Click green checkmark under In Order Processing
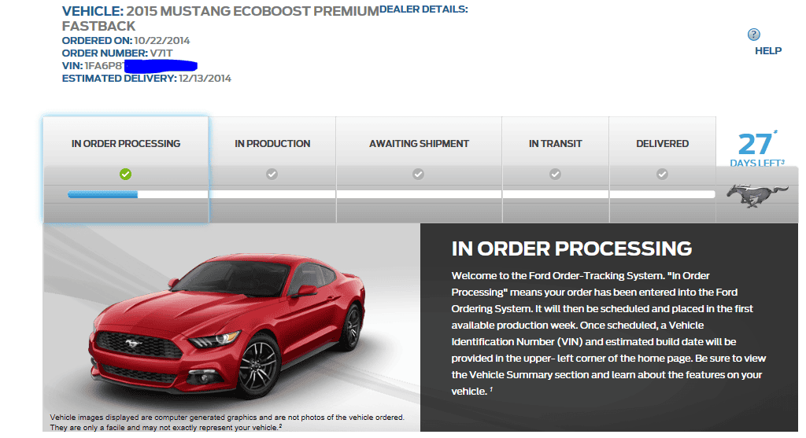Image resolution: width=806 pixels, height=438 pixels. click(x=125, y=174)
